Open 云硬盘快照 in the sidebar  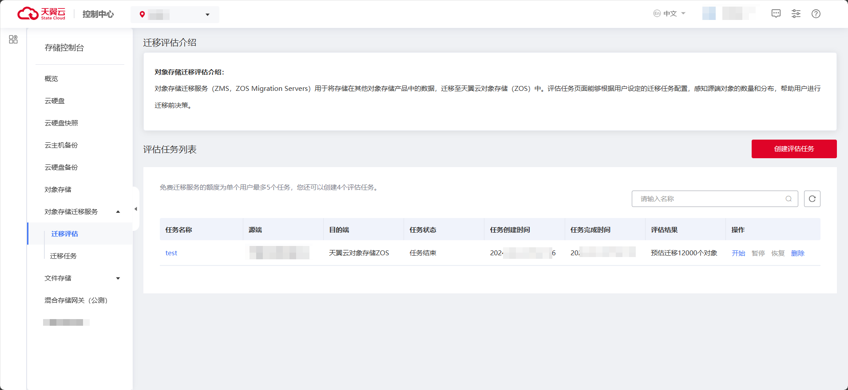(x=61, y=123)
